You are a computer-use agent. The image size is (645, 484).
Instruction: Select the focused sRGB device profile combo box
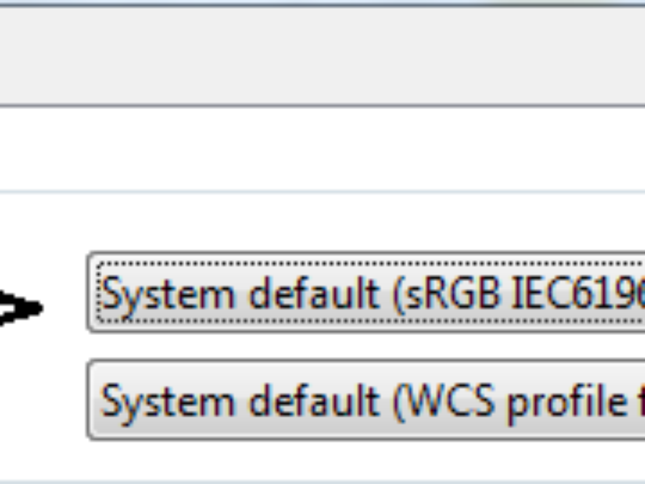(366, 292)
